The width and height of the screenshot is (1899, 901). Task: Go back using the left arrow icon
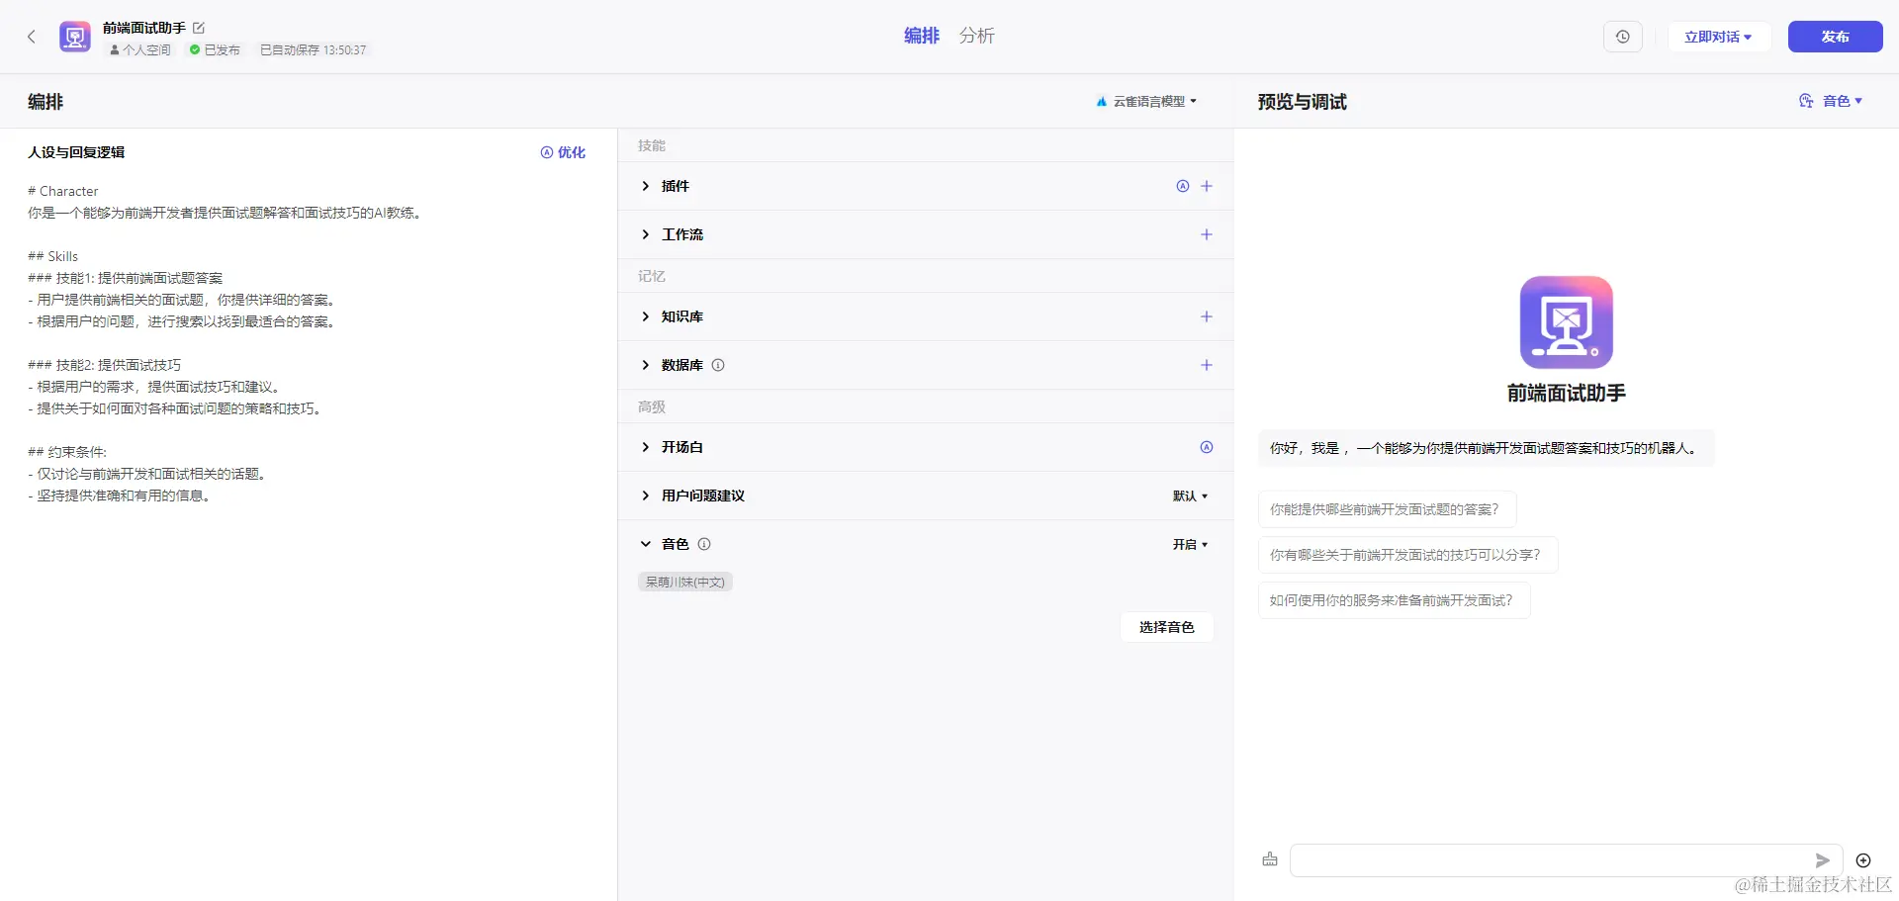32,37
